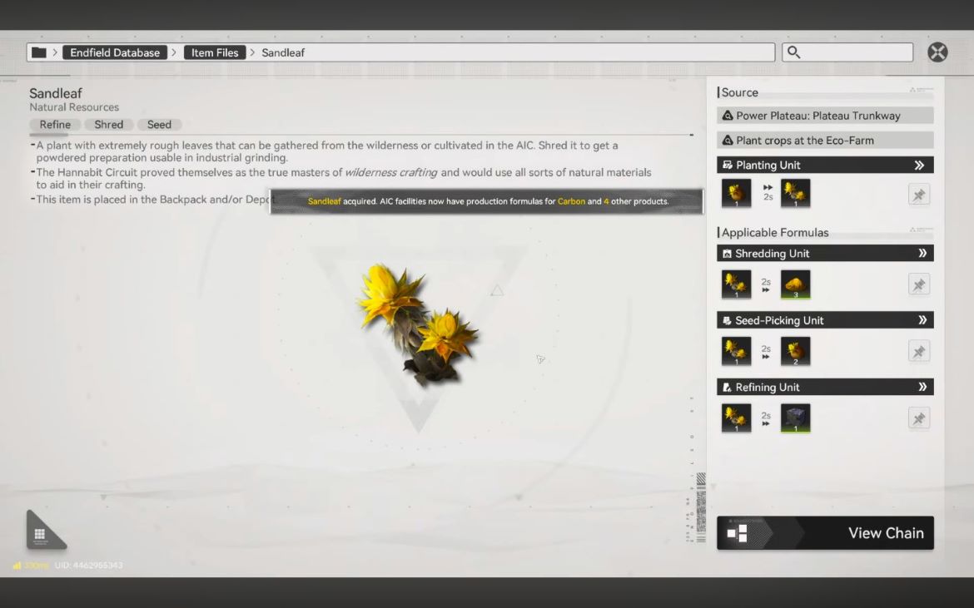Expand the Planting Unit header arrow

pyautogui.click(x=919, y=165)
